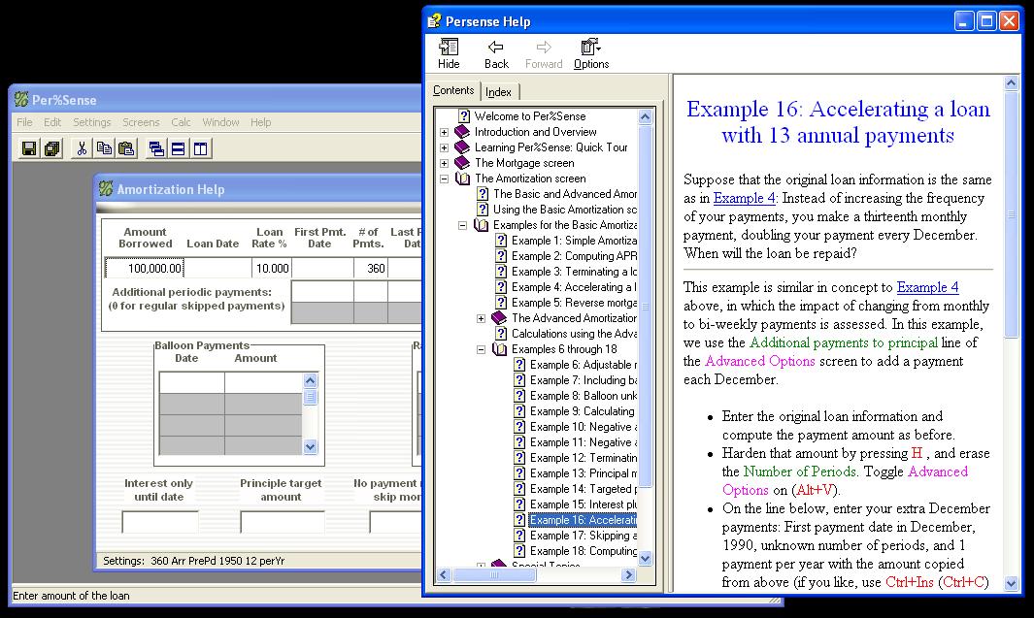Click the Save floppy disk toolbar icon
Viewport: 1034px width, 618px height.
(x=29, y=148)
